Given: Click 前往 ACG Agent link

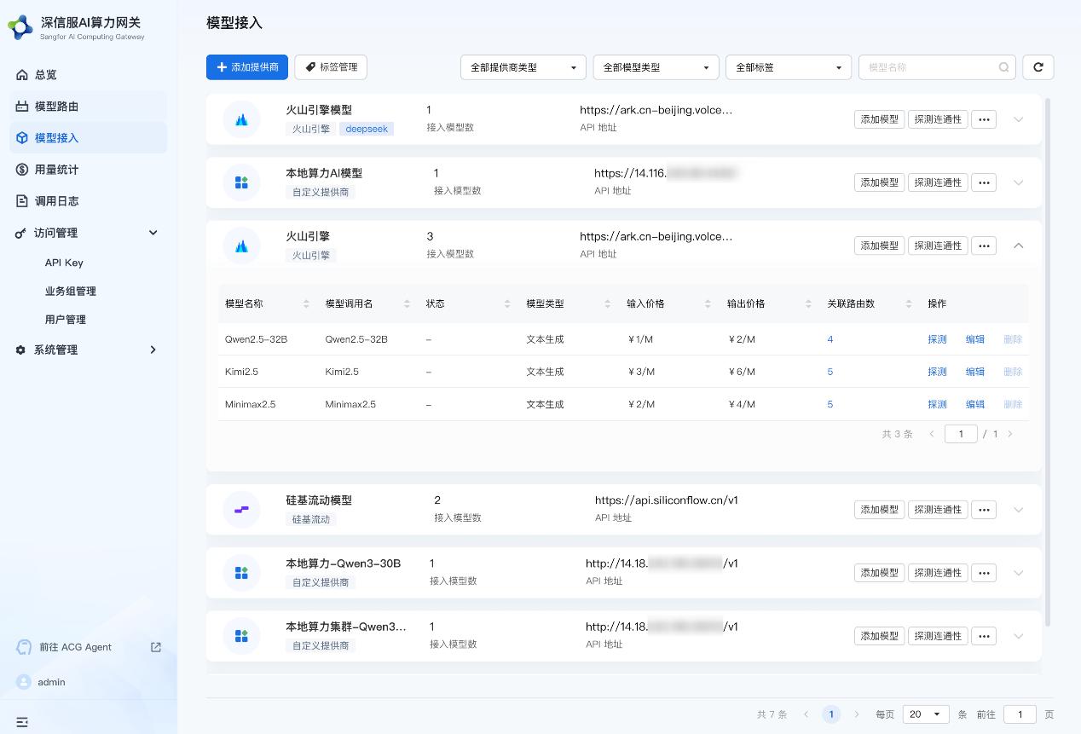Looking at the screenshot, I should pos(75,647).
